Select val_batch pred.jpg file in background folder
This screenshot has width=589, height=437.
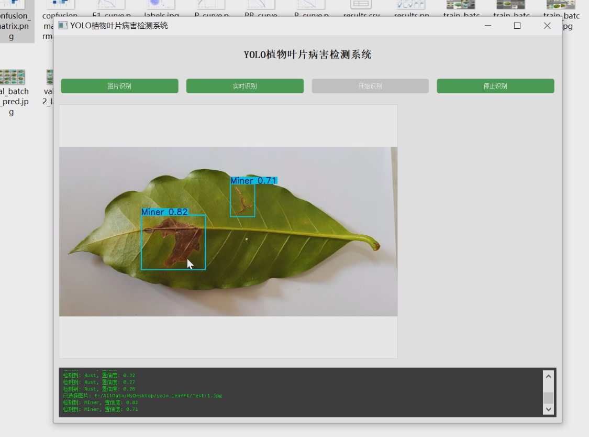pyautogui.click(x=13, y=93)
